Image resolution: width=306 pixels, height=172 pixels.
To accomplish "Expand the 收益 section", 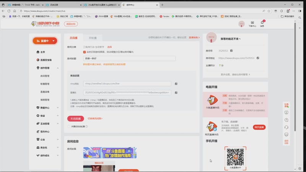I will tap(58, 116).
